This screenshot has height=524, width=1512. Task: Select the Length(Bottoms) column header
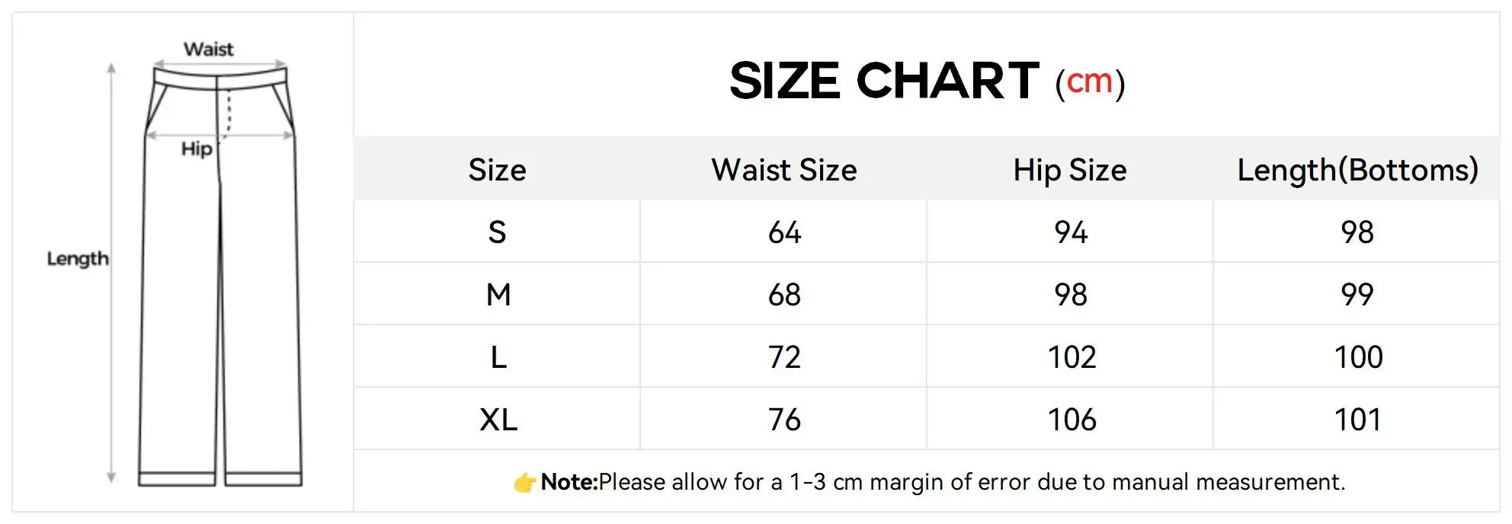tap(1357, 170)
